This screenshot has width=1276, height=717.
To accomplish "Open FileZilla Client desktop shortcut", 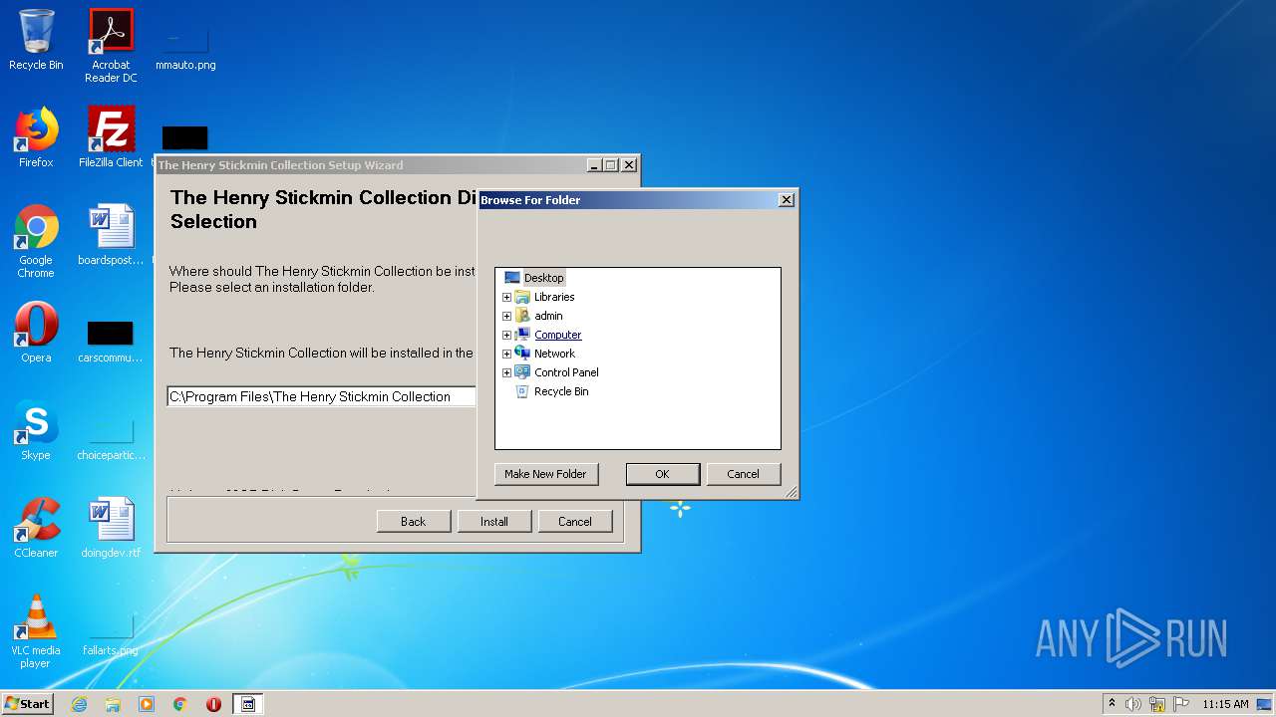I will point(111,137).
